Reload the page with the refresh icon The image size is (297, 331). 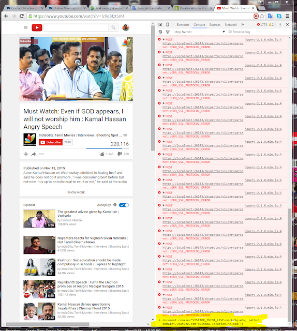[x=22, y=16]
